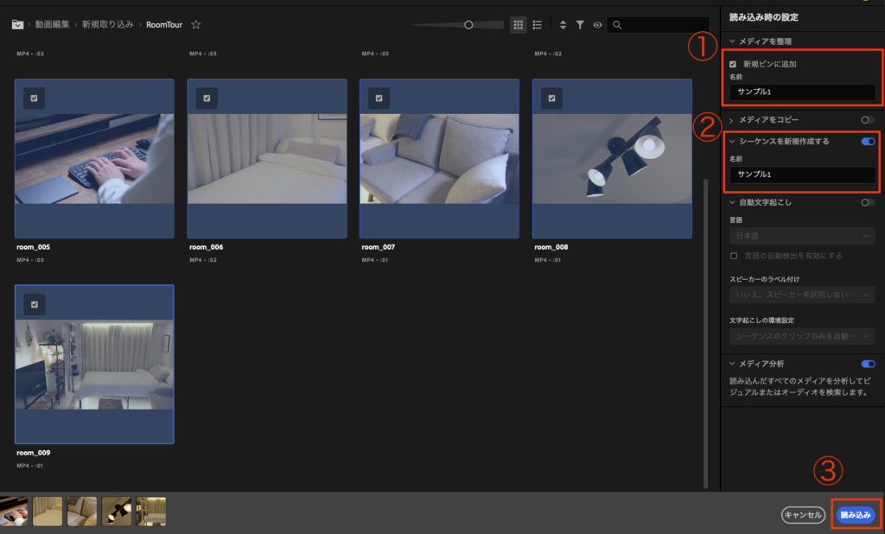Select bed clip in bottom tray
Viewport: 885px width, 534px height.
pos(48,512)
